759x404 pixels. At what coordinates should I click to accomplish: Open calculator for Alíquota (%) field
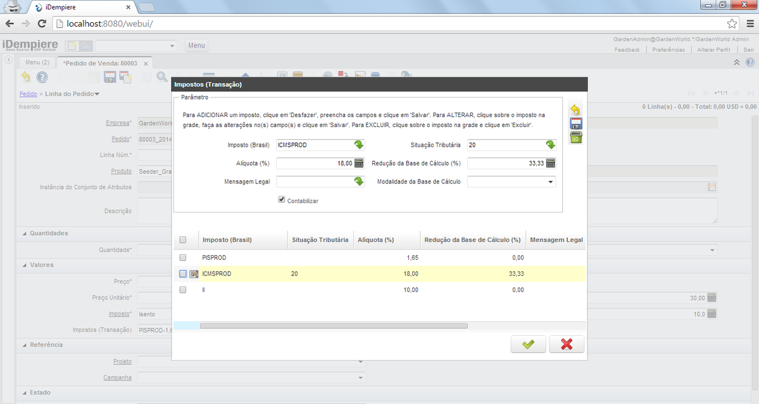tap(359, 163)
